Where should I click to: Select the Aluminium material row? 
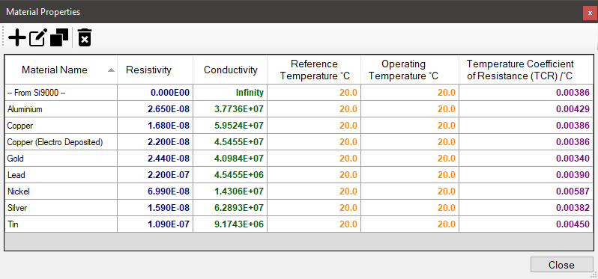click(299, 109)
